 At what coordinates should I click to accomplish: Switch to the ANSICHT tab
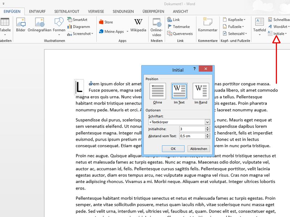[180, 12]
